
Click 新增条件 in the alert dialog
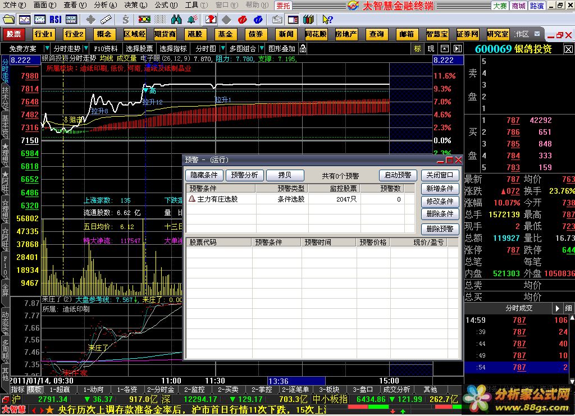tap(440, 189)
